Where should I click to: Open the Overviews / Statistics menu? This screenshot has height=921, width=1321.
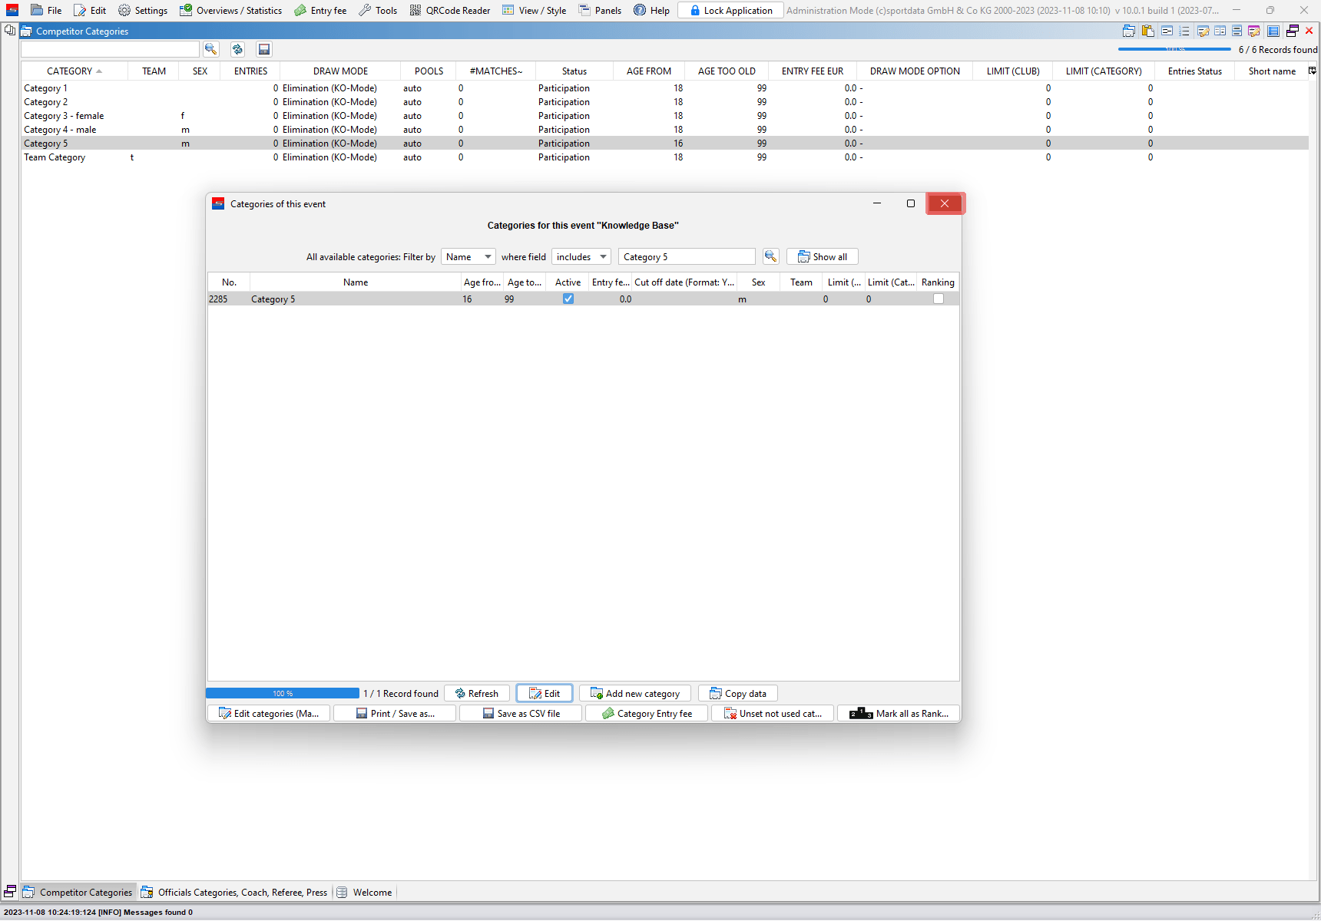(230, 11)
